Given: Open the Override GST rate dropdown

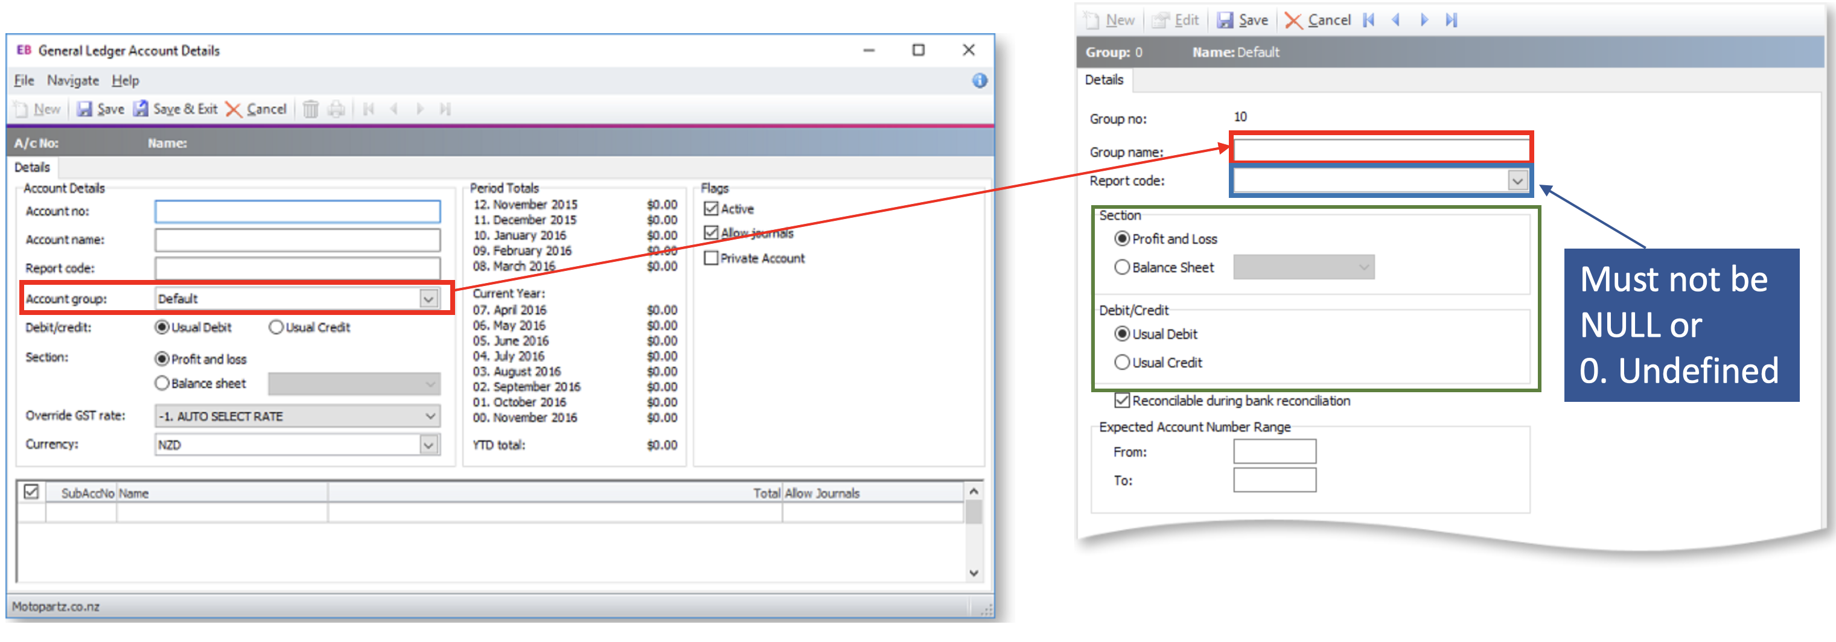Looking at the screenshot, I should 430,416.
